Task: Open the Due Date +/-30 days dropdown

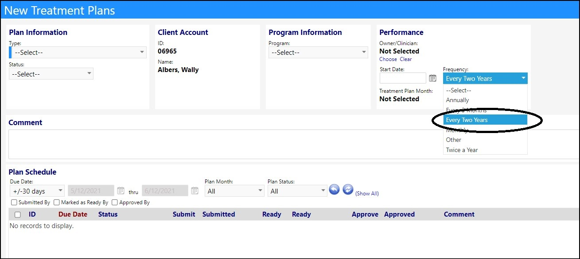Action: [x=37, y=191]
